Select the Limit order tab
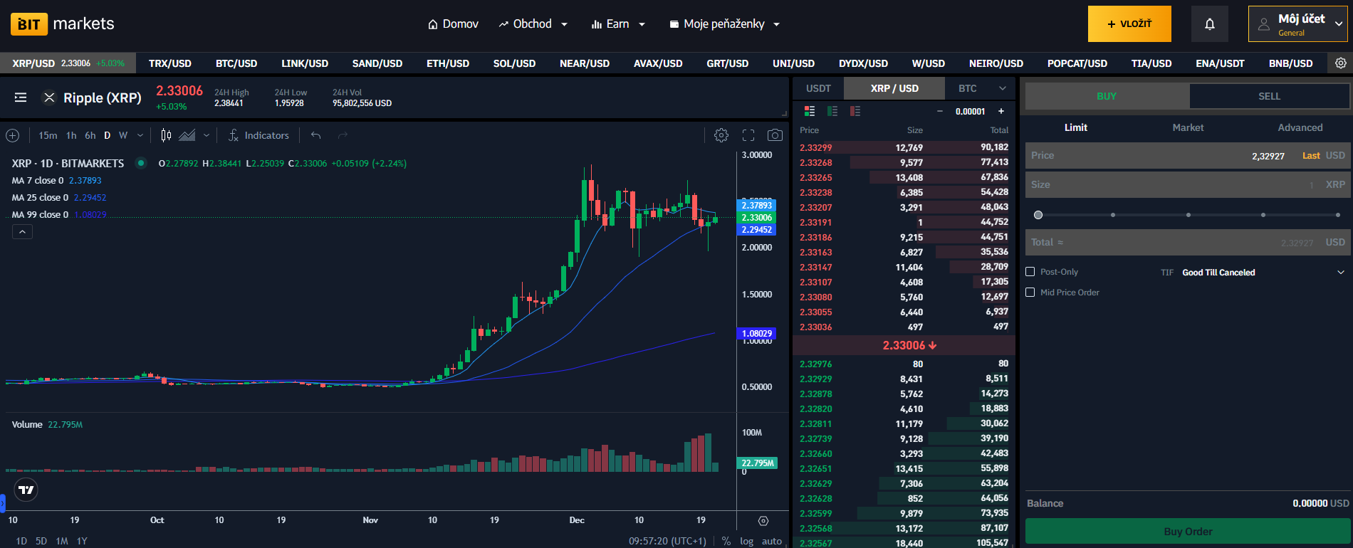1353x548 pixels. [1076, 127]
